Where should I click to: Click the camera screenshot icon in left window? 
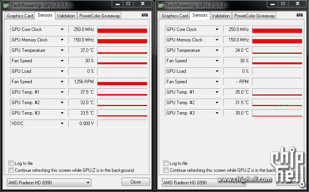[x=145, y=15]
